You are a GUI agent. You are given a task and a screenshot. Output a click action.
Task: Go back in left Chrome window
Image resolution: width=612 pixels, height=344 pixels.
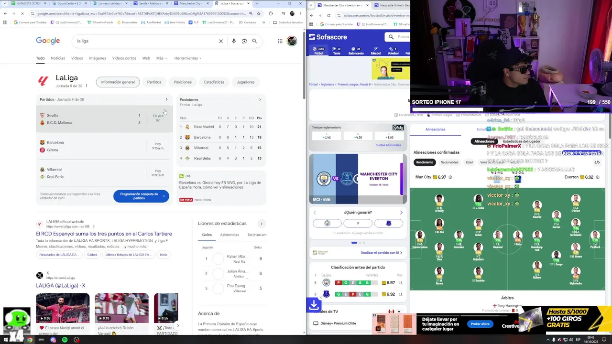tap(5, 13)
